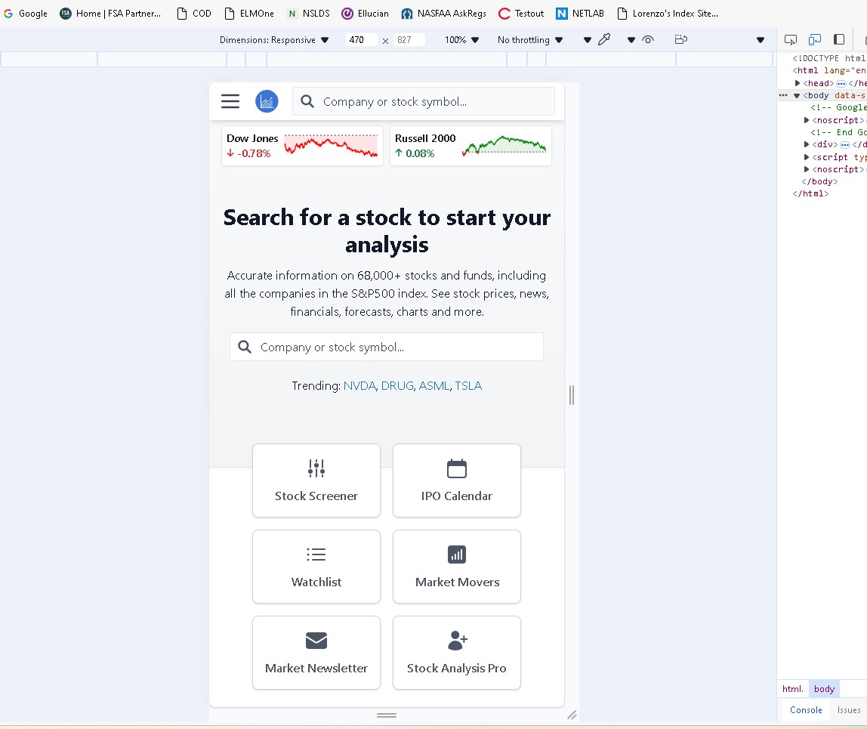The height and width of the screenshot is (729, 867).
Task: Toggle the device toolbar emulation icon
Action: 815,39
